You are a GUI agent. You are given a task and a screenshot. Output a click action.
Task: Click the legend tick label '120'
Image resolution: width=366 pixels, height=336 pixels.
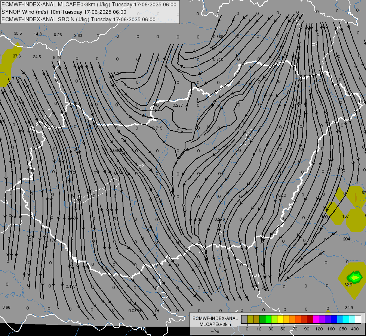[x=319, y=329]
